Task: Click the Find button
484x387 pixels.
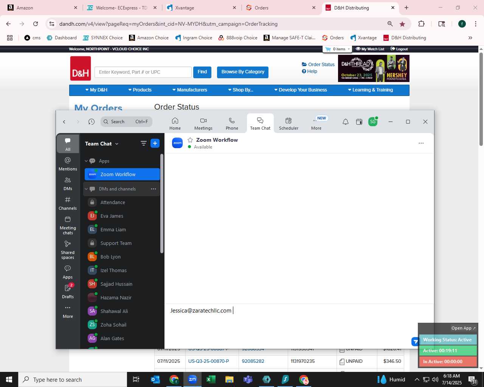Action: pos(202,72)
